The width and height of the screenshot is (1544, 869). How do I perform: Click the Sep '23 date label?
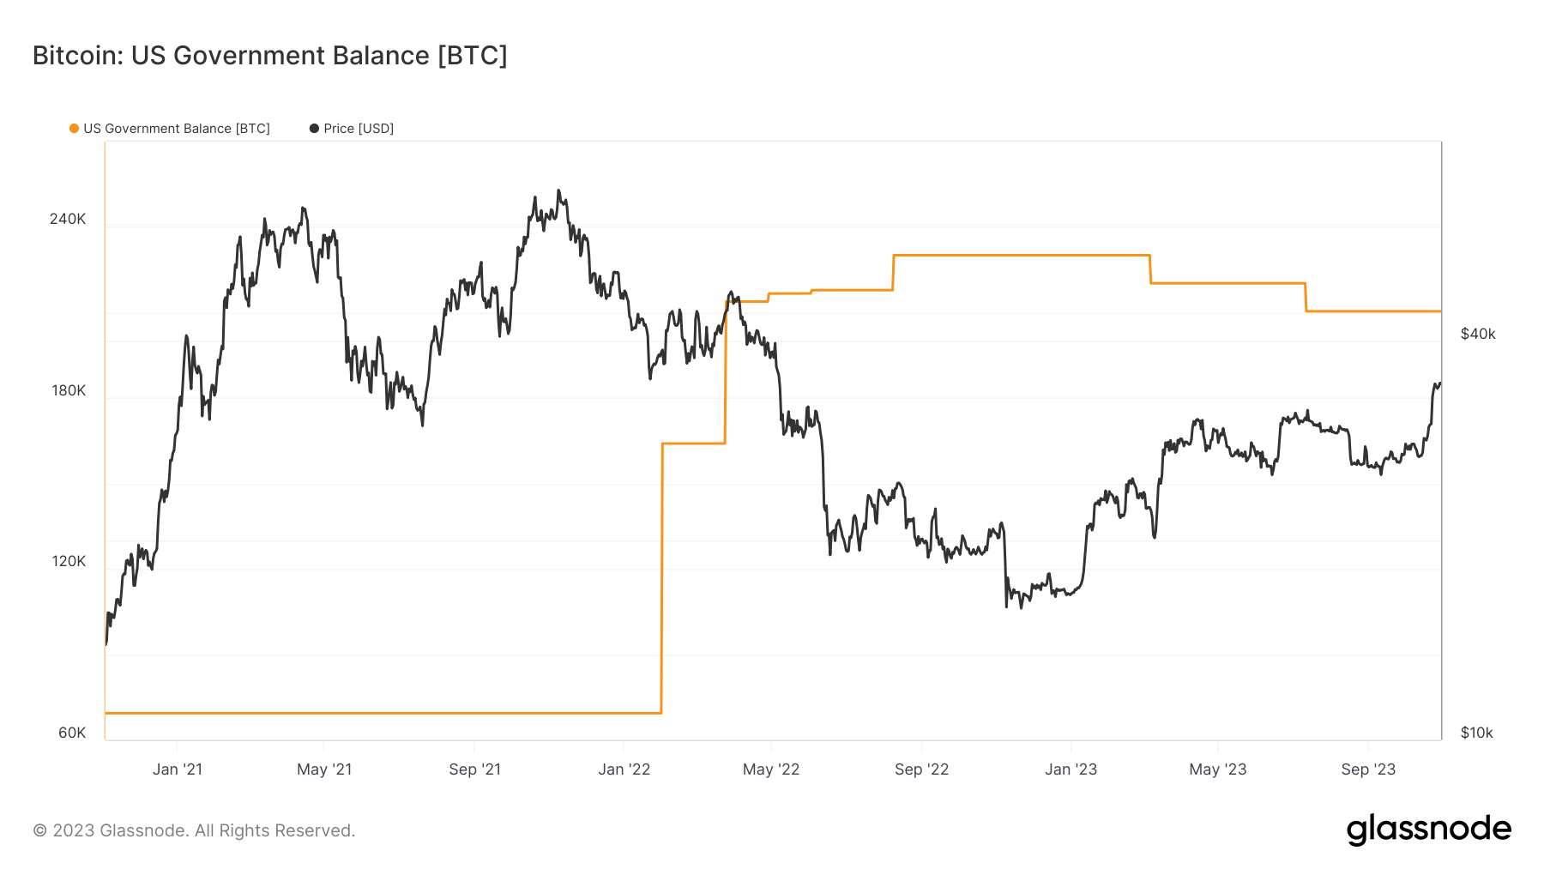coord(1368,769)
